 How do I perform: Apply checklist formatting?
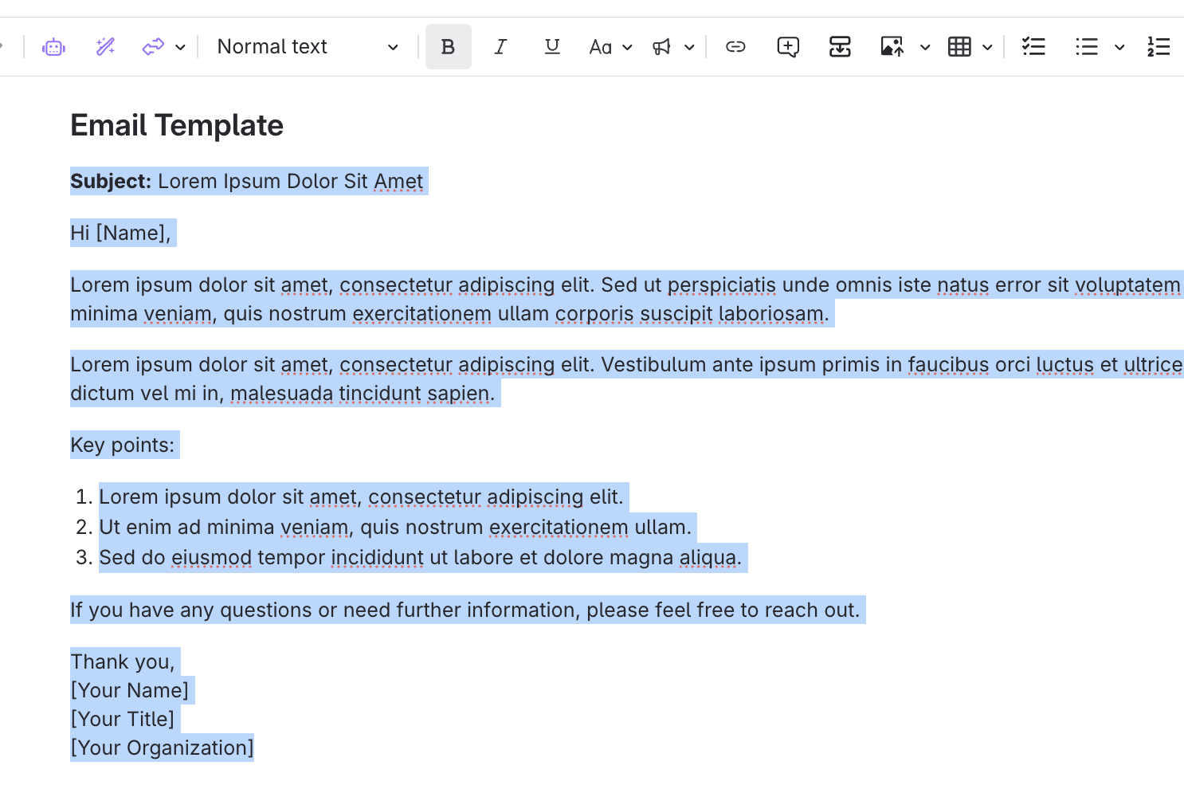tap(1033, 47)
